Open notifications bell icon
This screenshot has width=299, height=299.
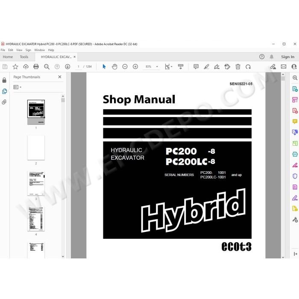pyautogui.click(x=272, y=57)
